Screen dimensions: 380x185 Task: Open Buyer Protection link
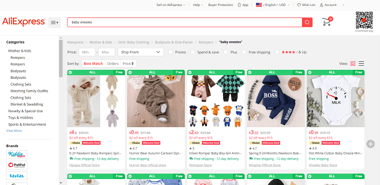220,5
